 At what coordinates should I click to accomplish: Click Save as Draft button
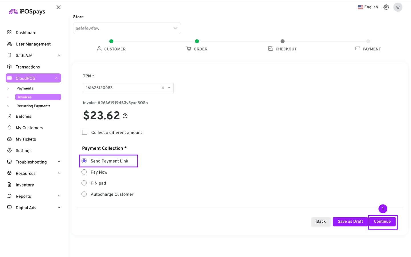(350, 222)
